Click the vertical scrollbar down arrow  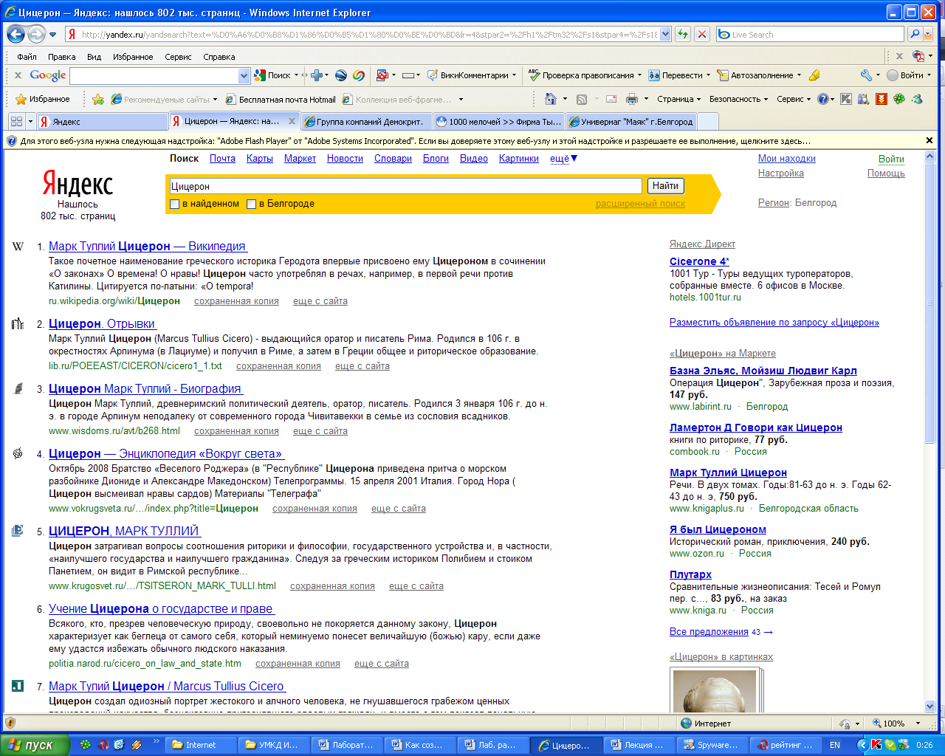[929, 707]
